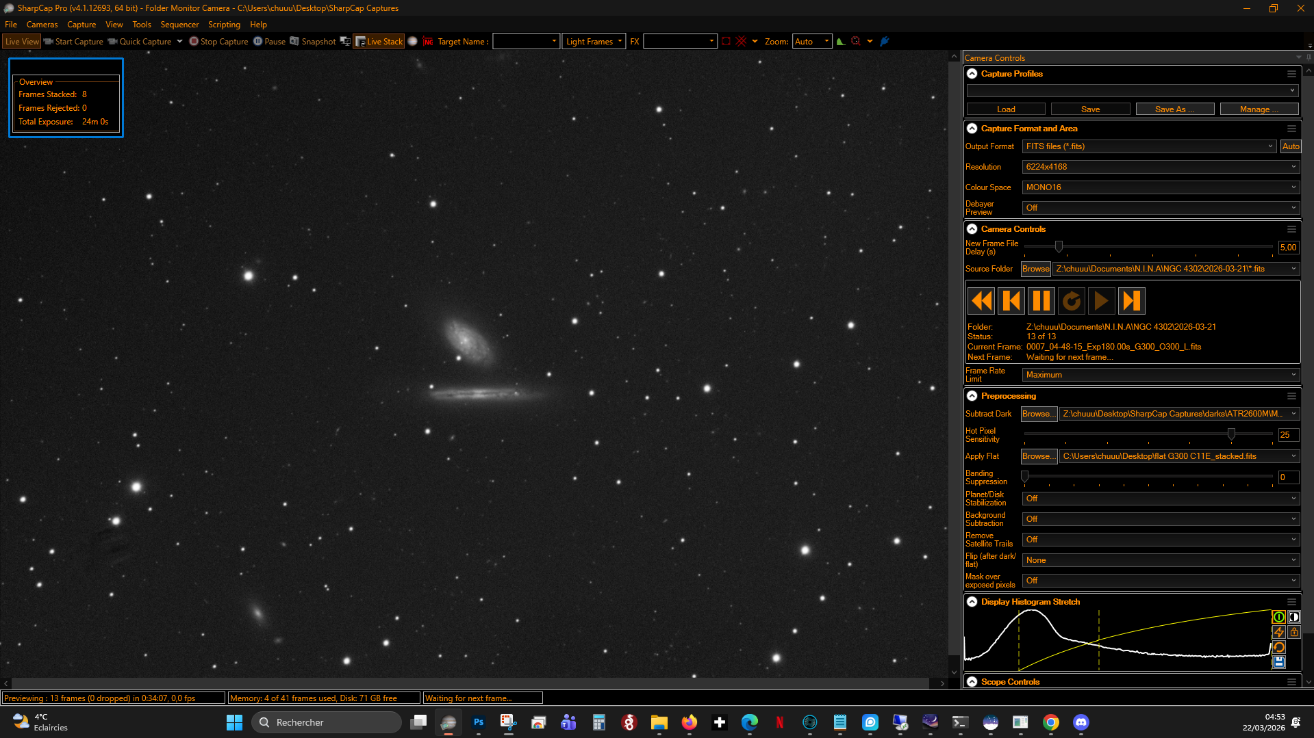
Task: Adjust the Hot Pixel Sensitivity slider
Action: click(x=1231, y=434)
